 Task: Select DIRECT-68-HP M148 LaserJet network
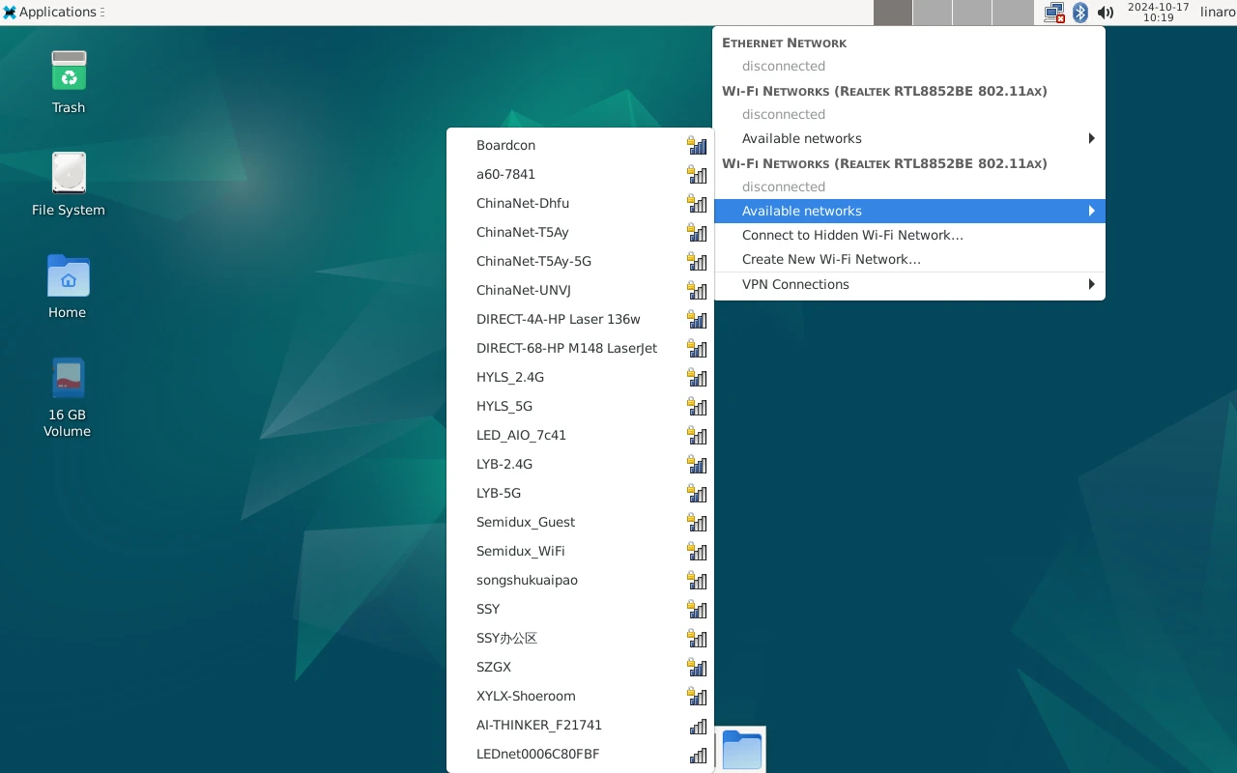coord(580,348)
